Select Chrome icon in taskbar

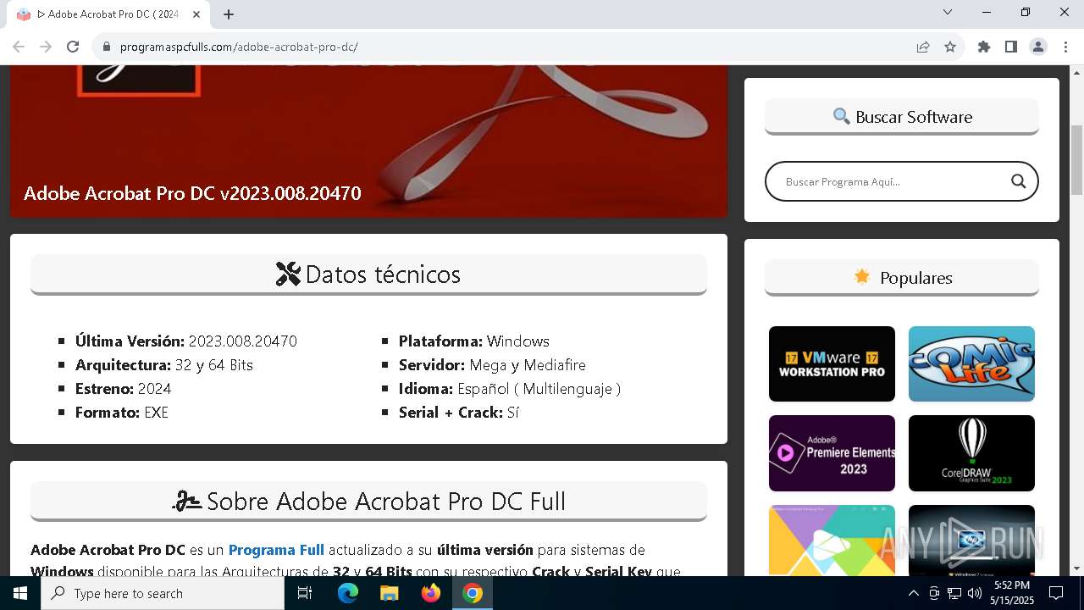click(473, 593)
